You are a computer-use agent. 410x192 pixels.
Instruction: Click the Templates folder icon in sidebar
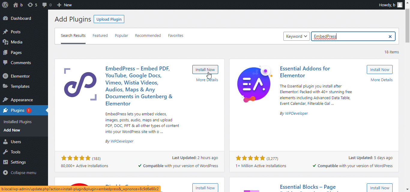(x=5, y=86)
